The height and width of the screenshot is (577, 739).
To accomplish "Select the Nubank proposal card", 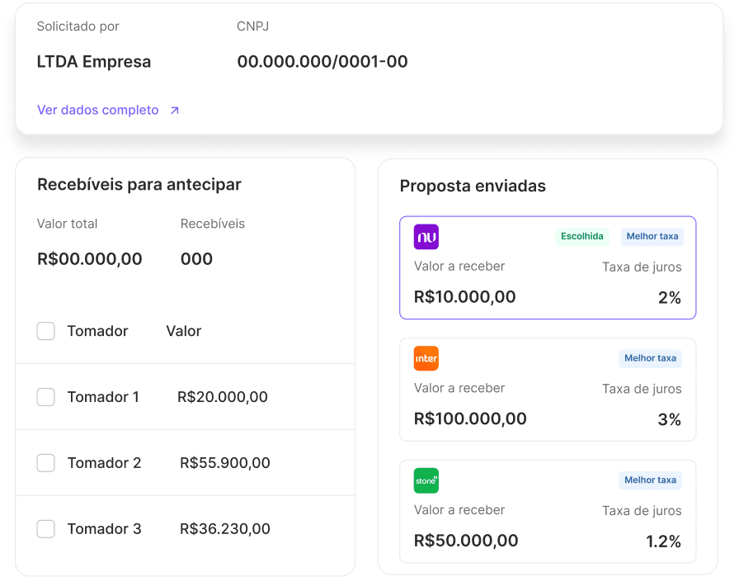I will tap(548, 267).
